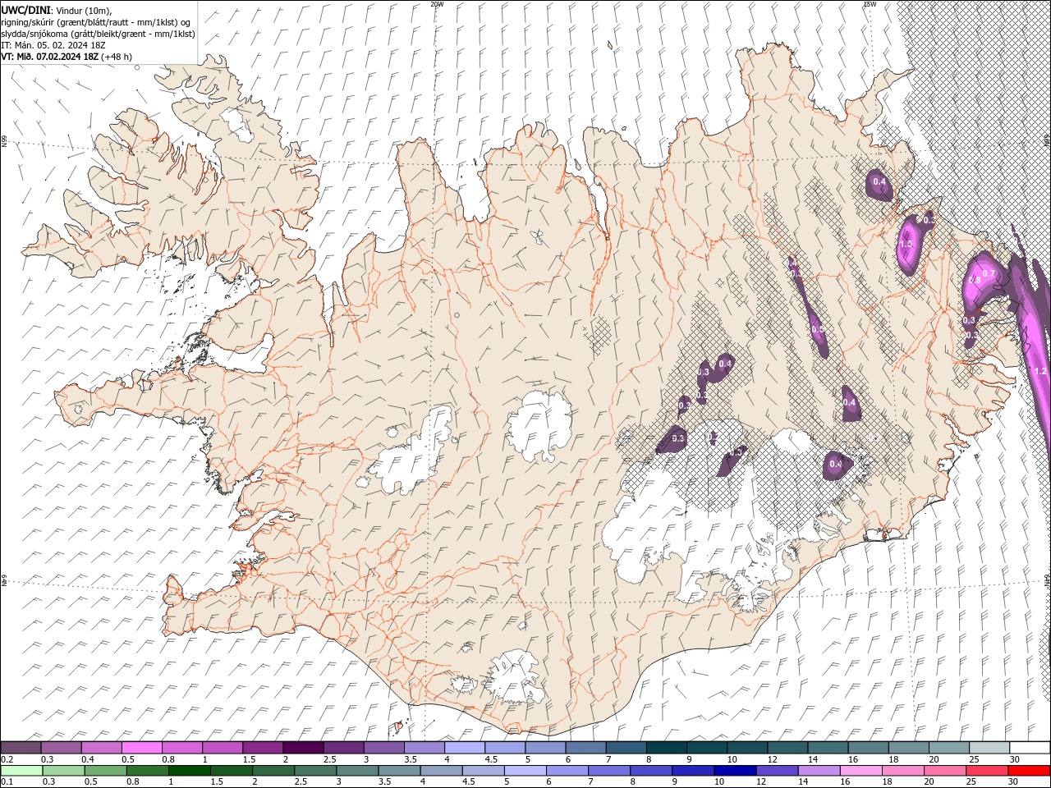This screenshot has height=788, width=1051.
Task: Pick bottom-row bright red swatch after 30
Action: click(1029, 771)
